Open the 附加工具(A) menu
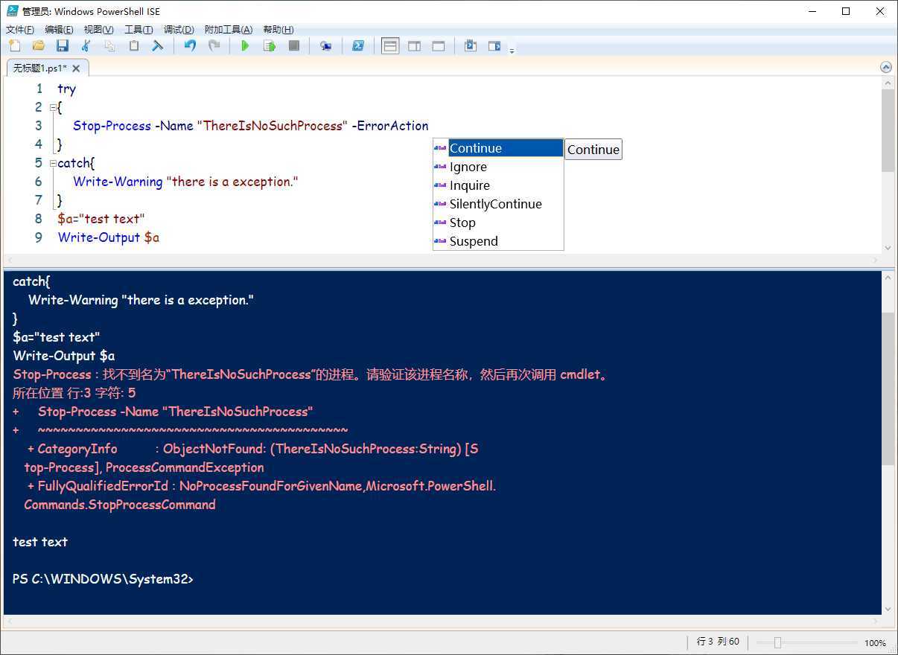 click(229, 29)
